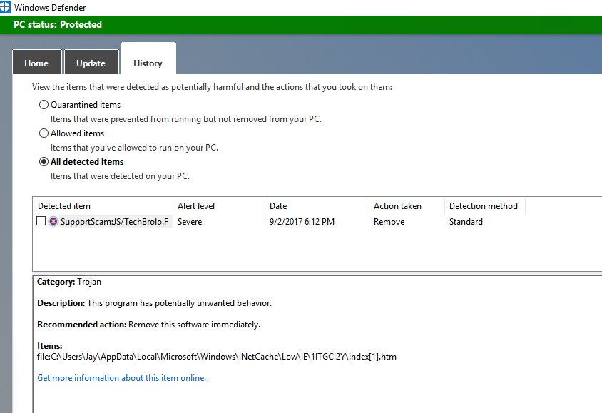This screenshot has width=602, height=413.
Task: Click the red threat icon beside SupportScam:JS/TechBrolo.F
Action: click(53, 221)
